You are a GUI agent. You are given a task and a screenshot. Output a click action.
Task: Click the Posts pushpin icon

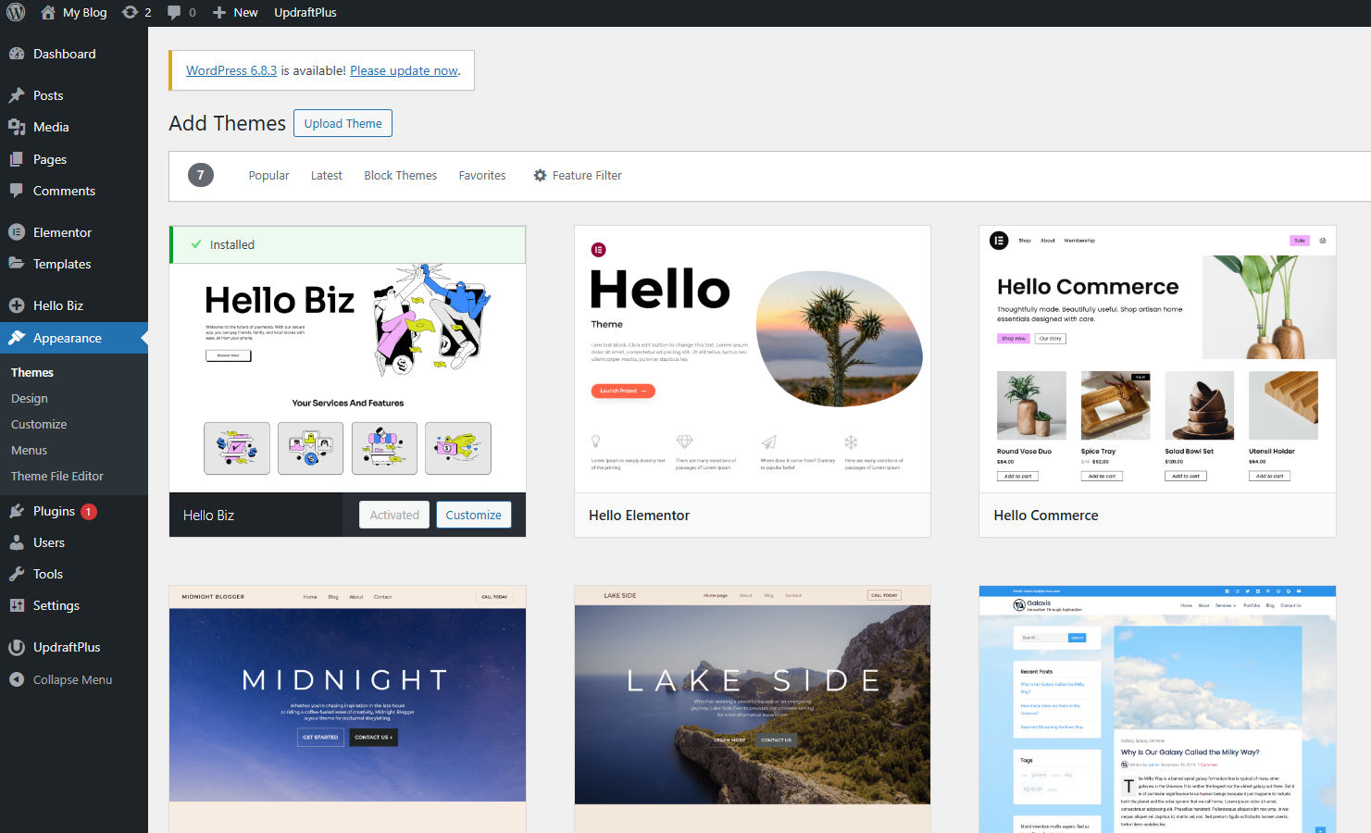pos(17,95)
